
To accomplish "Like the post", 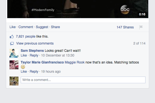I will click(x=13, y=27).
